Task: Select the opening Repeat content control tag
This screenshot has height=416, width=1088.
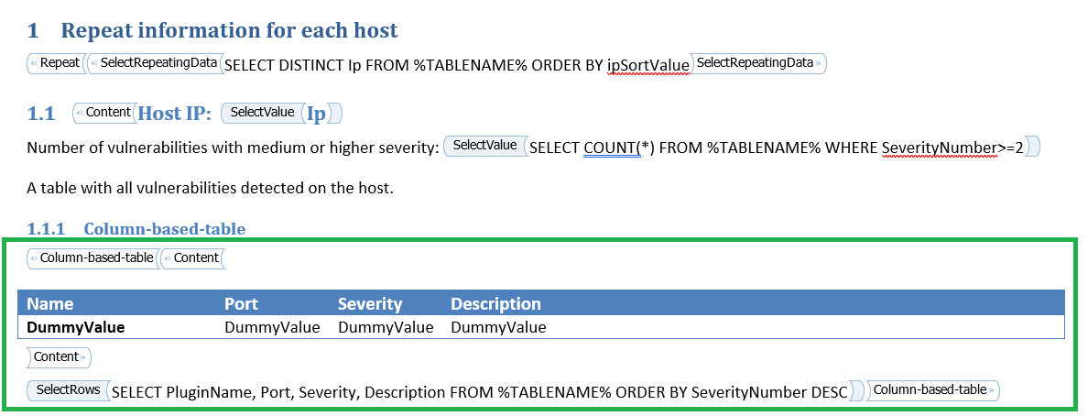Action: coord(56,63)
